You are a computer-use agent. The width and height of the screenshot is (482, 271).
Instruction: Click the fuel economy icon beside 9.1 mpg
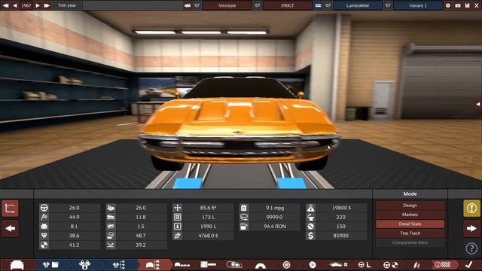click(x=244, y=208)
